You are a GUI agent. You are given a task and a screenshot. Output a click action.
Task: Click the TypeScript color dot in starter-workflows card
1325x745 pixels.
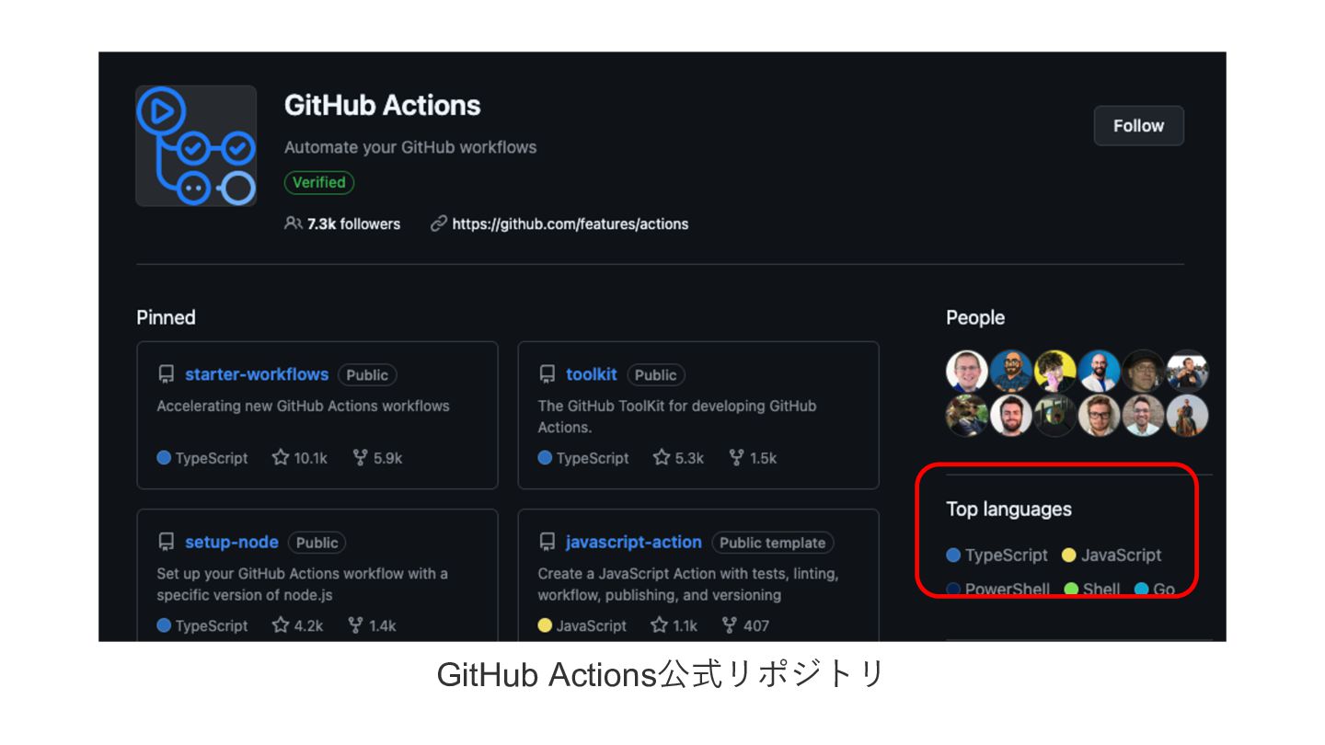(x=164, y=457)
